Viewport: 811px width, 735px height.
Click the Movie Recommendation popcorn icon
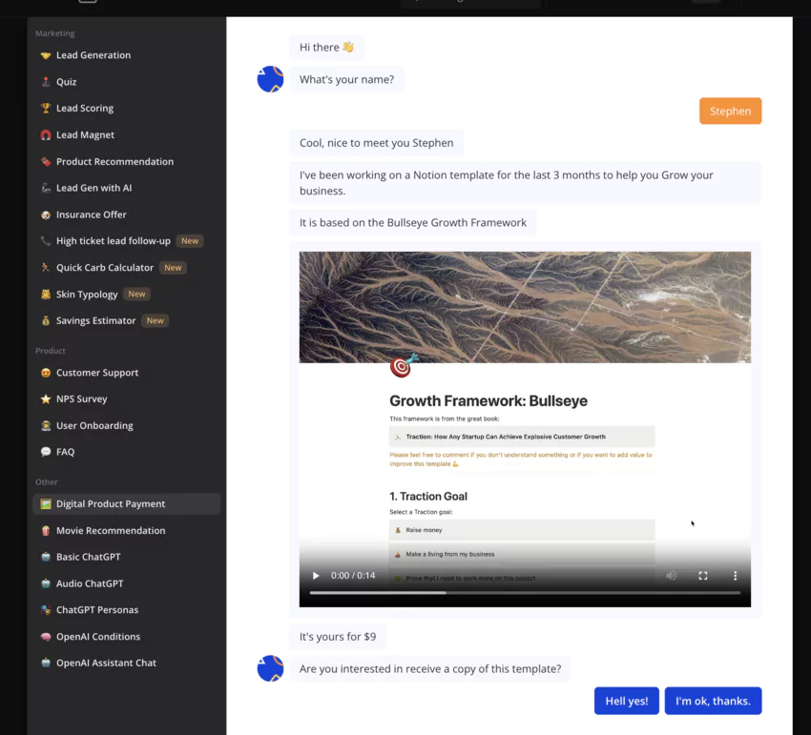pyautogui.click(x=46, y=530)
